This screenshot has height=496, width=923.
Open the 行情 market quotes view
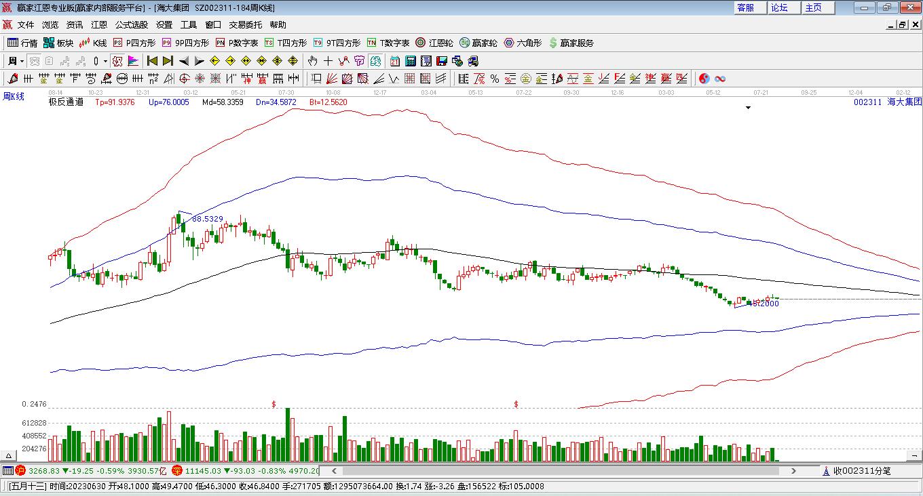(22, 43)
